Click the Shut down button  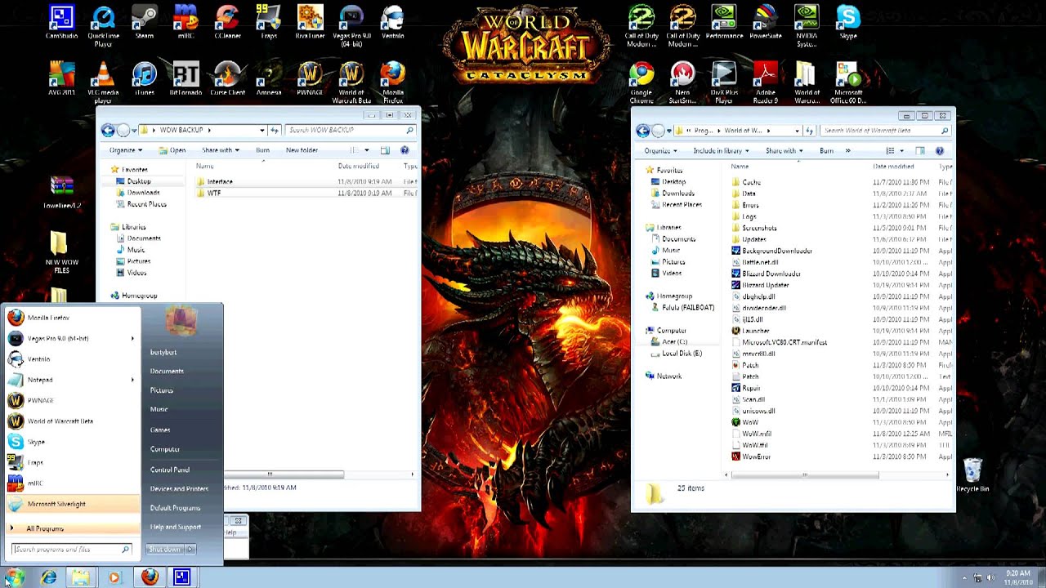click(166, 549)
